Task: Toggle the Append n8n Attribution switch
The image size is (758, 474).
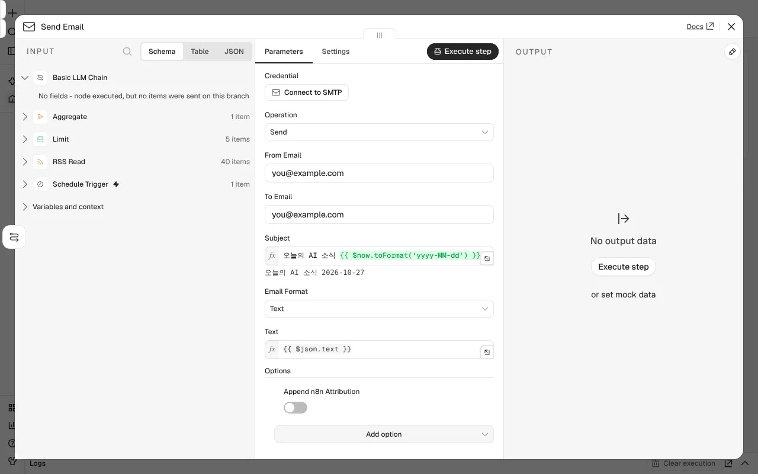Action: click(296, 408)
